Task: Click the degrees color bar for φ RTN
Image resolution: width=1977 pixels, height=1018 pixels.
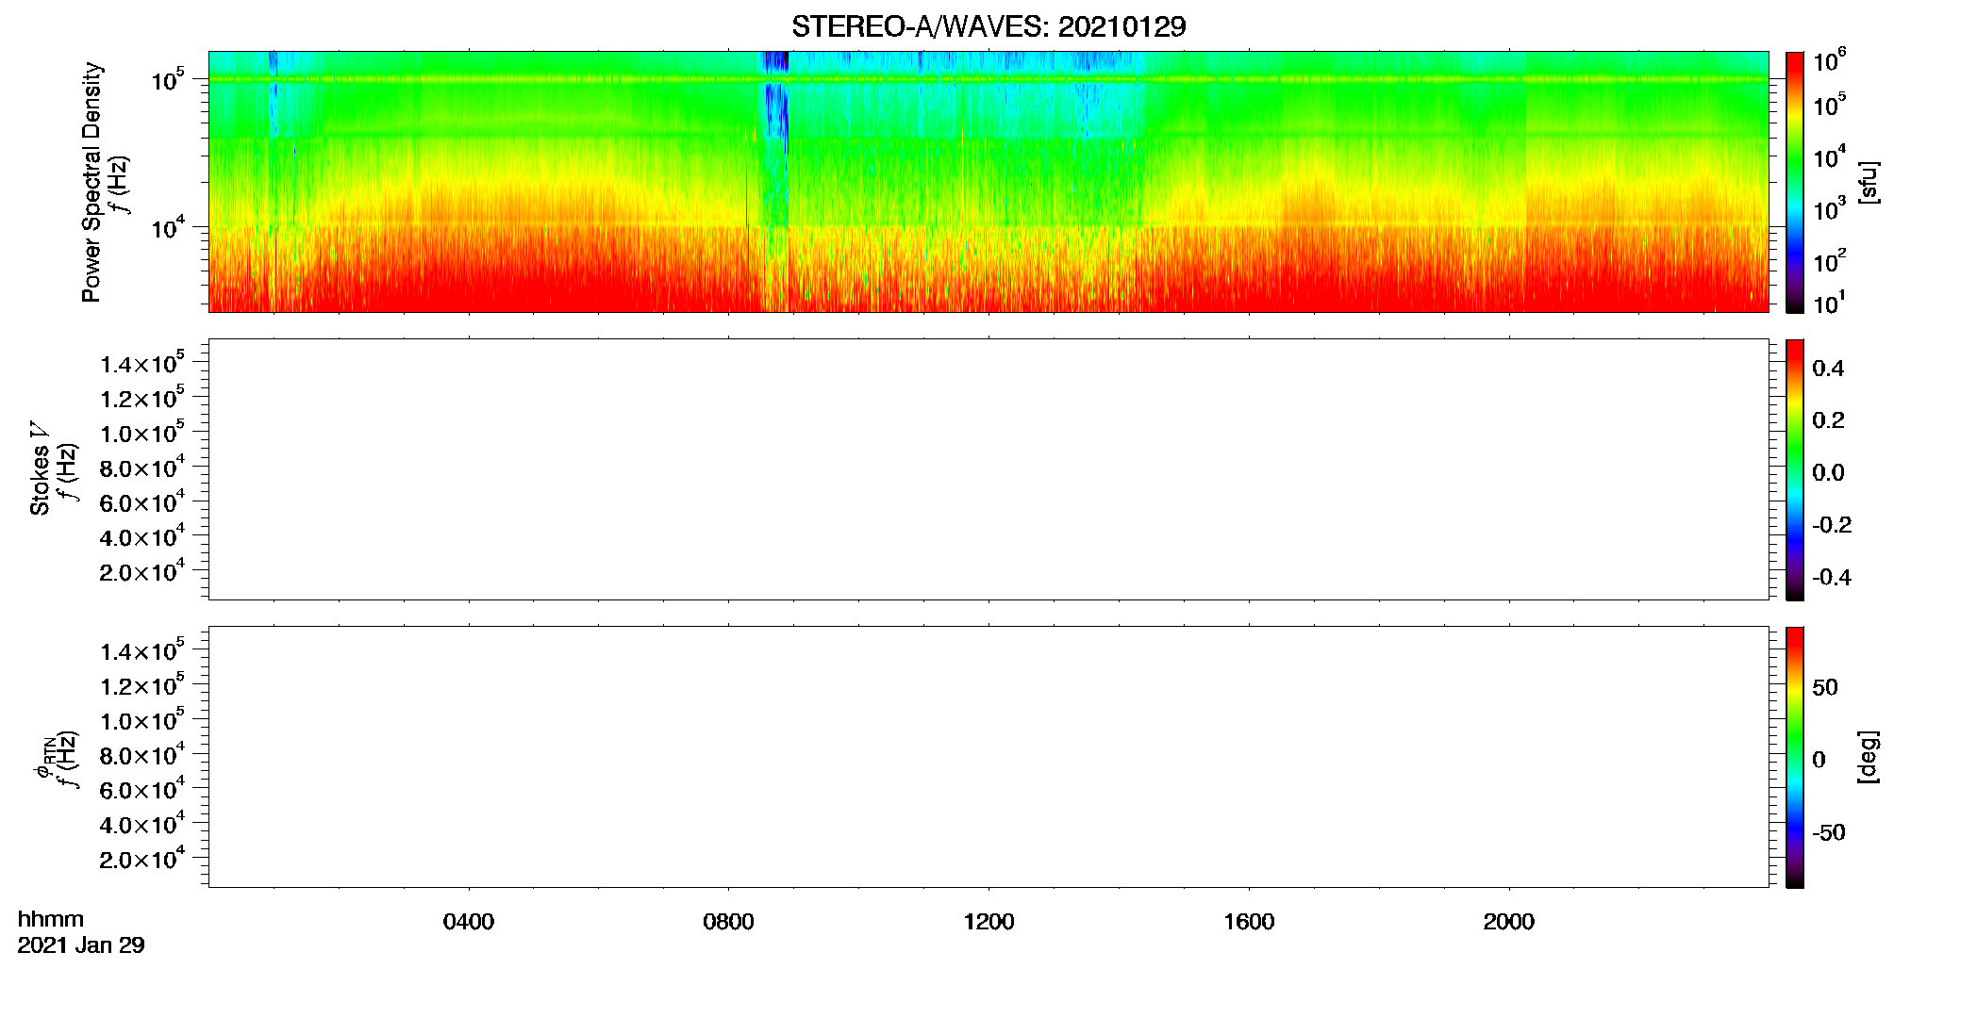Action: click(1795, 757)
